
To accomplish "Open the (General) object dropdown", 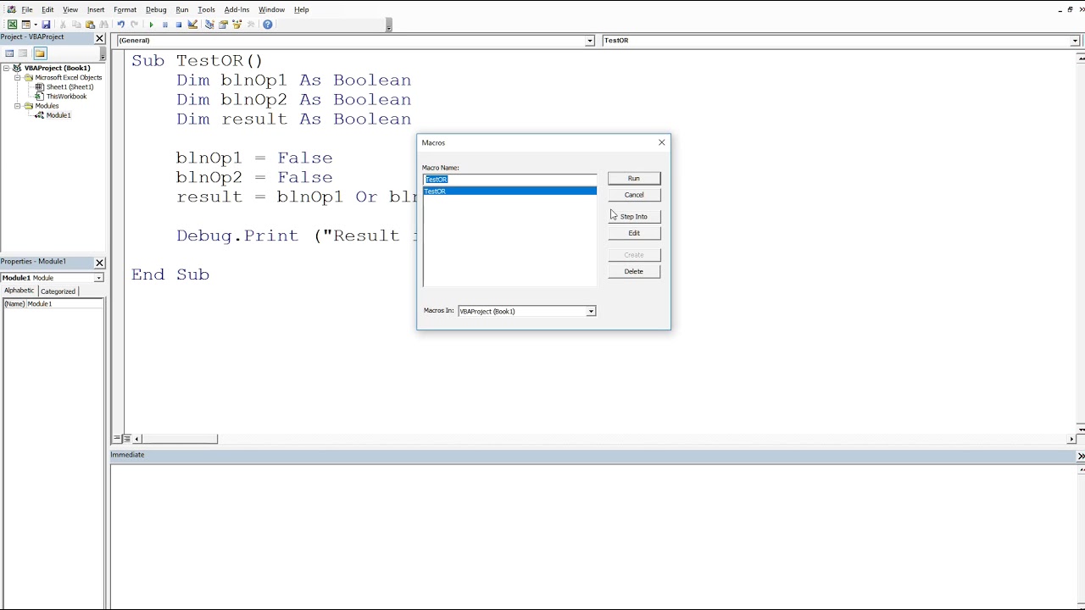I will (x=590, y=41).
